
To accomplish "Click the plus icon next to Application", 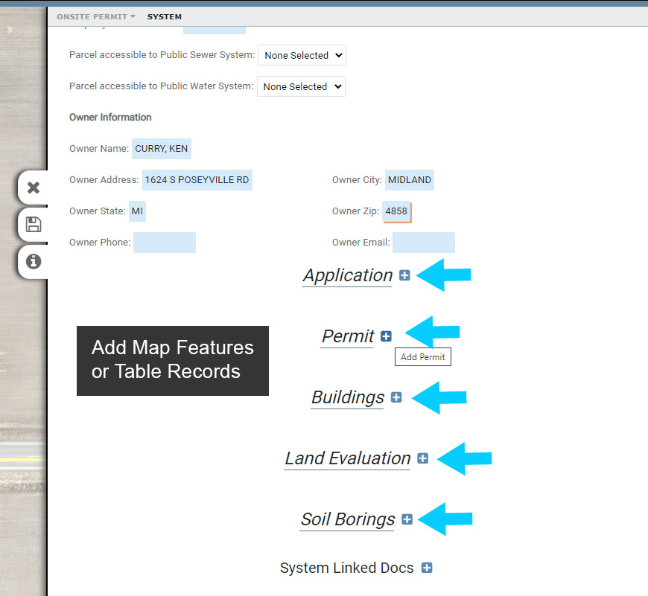I will tap(404, 275).
